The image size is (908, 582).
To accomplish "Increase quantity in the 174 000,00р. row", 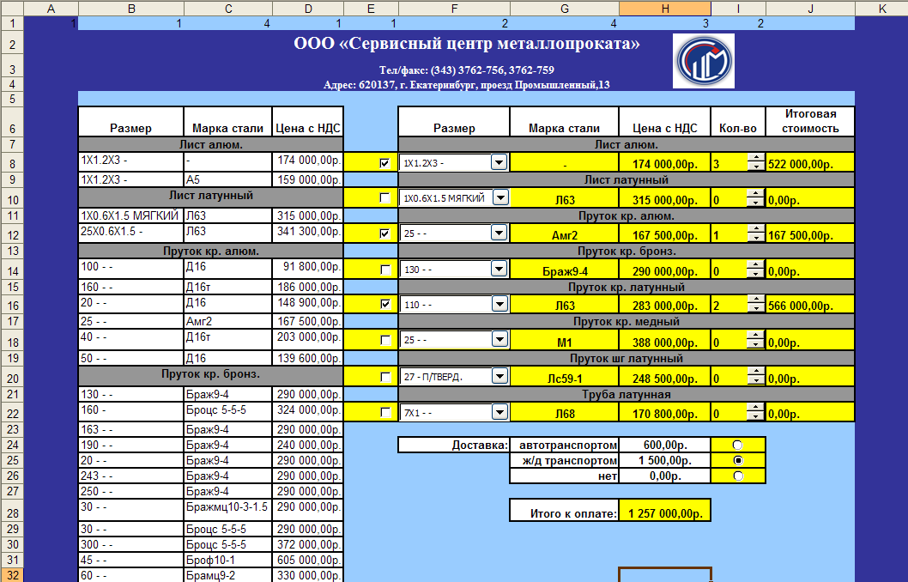I will pos(756,158).
